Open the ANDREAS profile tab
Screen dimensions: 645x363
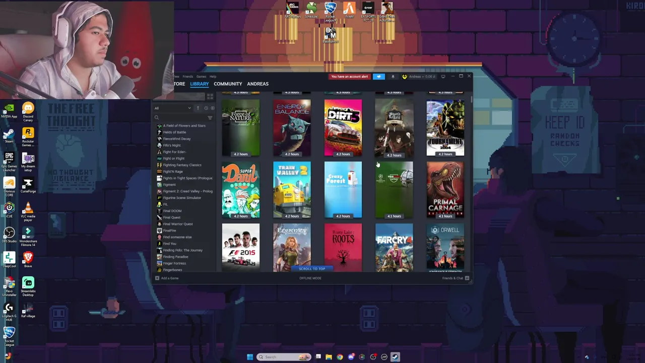(257, 84)
